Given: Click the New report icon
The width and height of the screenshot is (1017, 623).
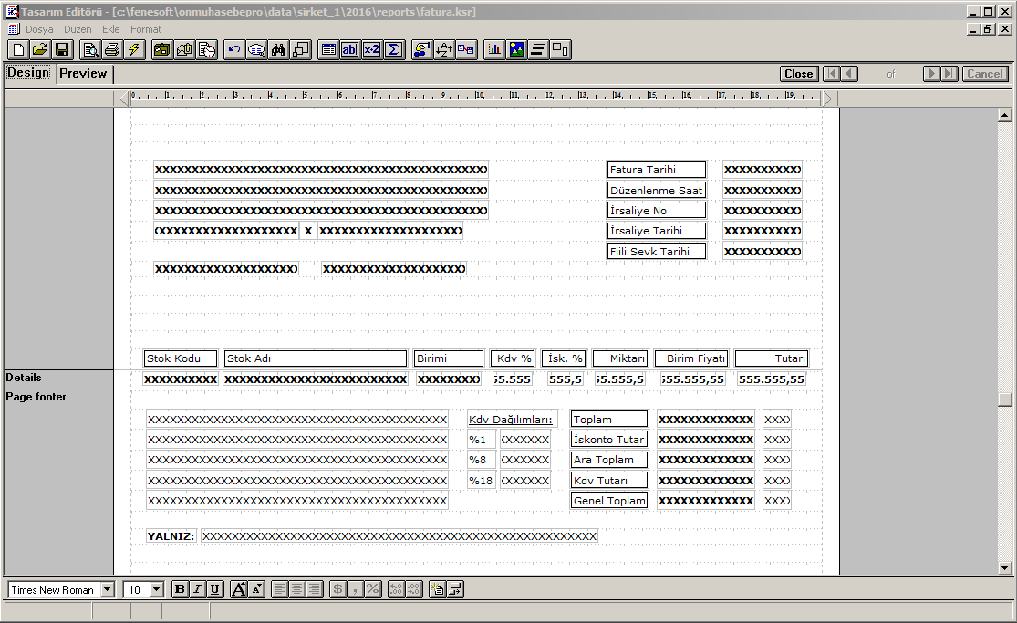Looking at the screenshot, I should 18,49.
